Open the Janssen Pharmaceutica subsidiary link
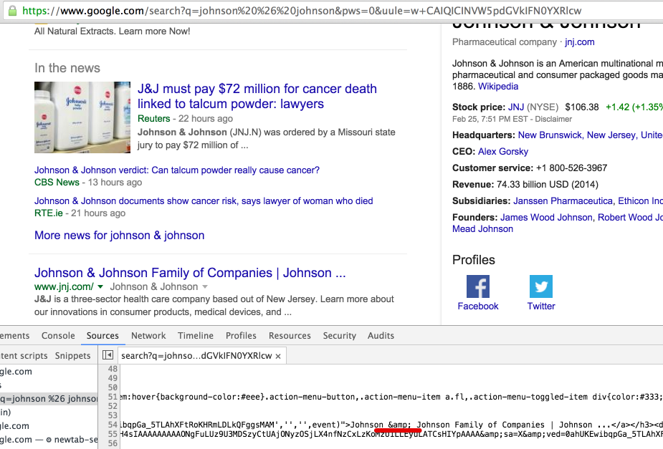The height and width of the screenshot is (449, 663). [x=563, y=201]
